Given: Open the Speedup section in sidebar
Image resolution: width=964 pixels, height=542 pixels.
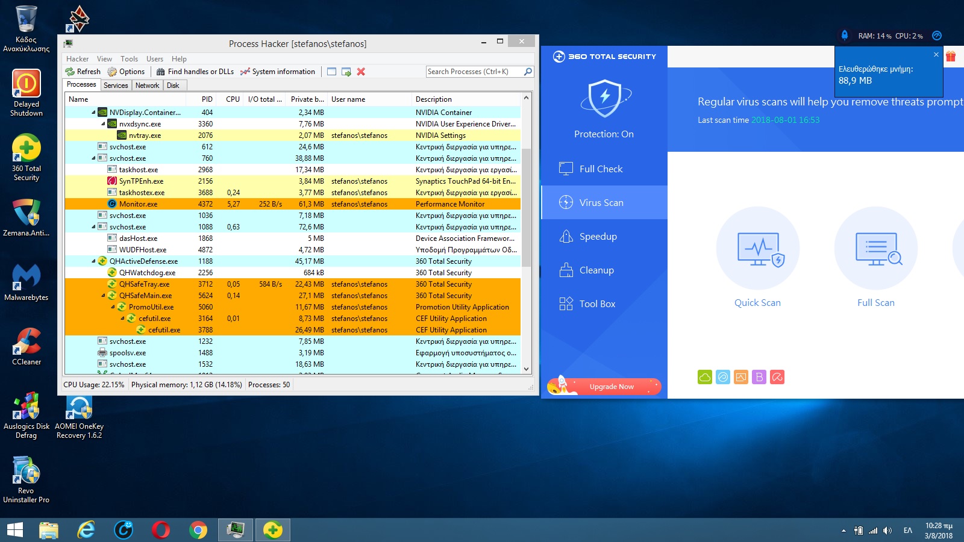Looking at the screenshot, I should click(598, 237).
